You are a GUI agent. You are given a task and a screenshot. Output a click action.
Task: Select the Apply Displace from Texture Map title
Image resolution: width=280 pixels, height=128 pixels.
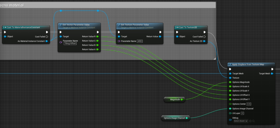pyautogui.click(x=248, y=64)
